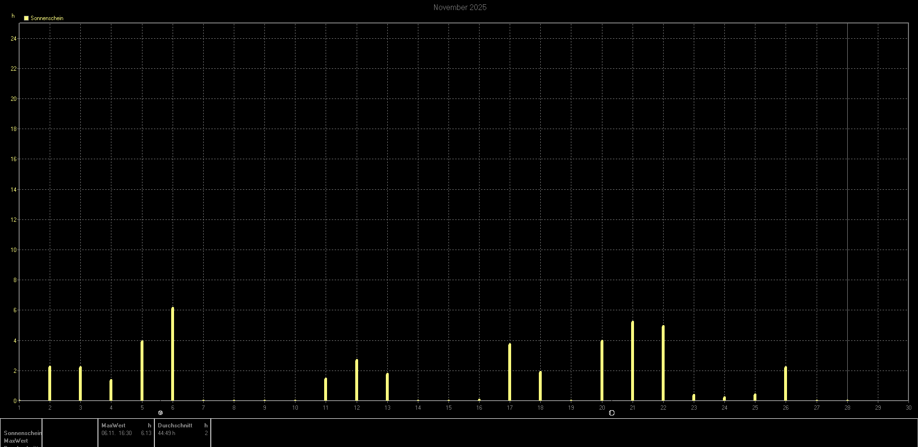Select the sunshine bar for day 5

[142, 371]
